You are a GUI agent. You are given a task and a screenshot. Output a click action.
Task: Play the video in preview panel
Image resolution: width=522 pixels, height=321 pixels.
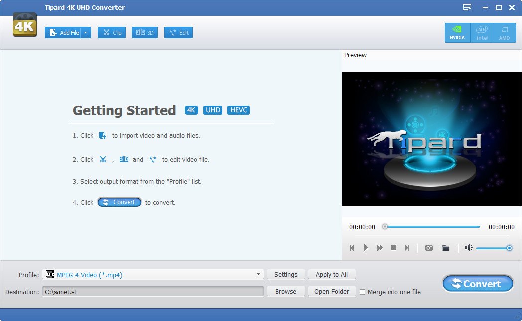(366, 247)
